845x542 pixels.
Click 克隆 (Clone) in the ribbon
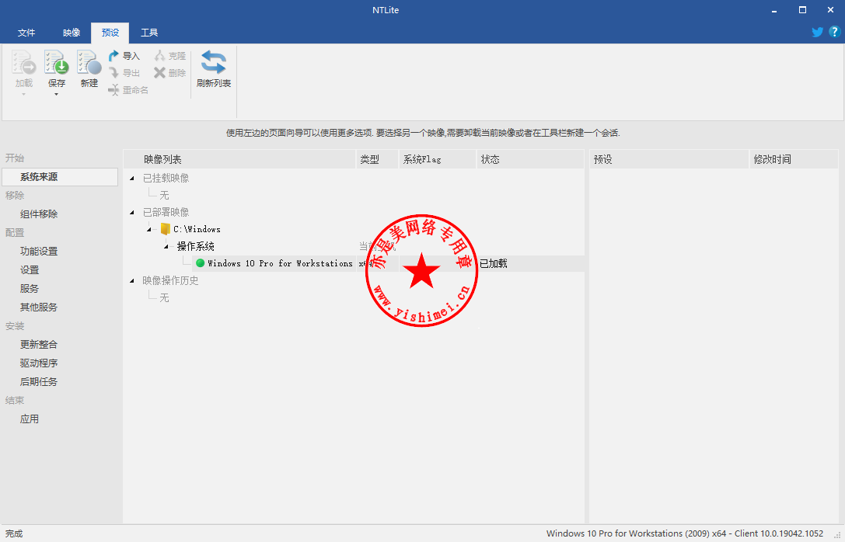coord(169,56)
